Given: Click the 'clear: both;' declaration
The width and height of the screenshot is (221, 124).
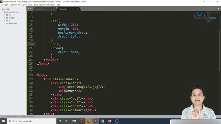Looking at the screenshot, I should (69, 52).
